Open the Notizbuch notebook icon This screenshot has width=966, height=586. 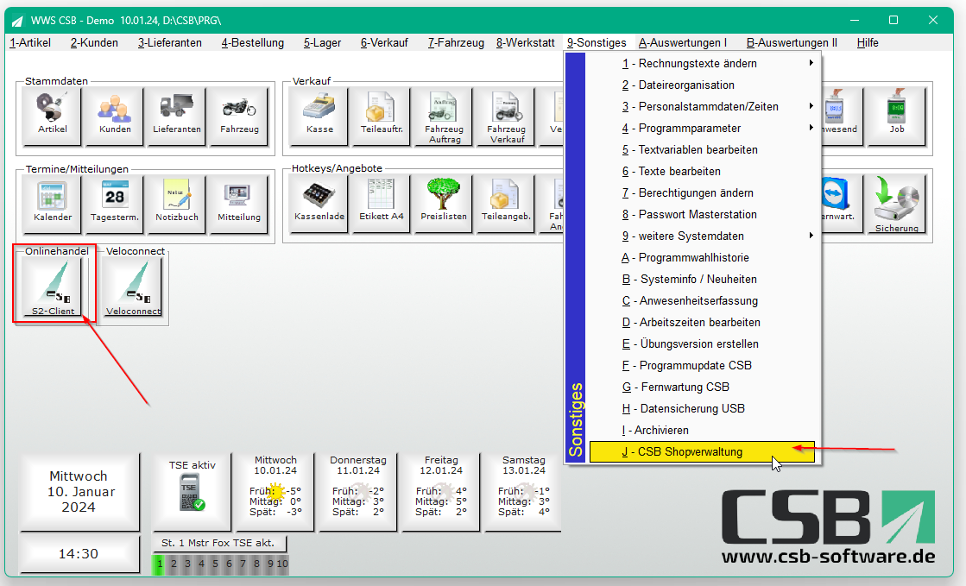[x=177, y=204]
